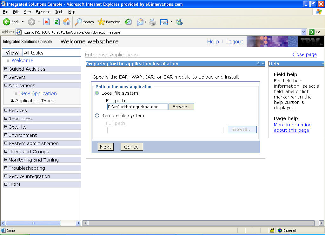This screenshot has height=235, width=325.
Task: Click the question mark icon in portlet header
Action: coord(258,63)
